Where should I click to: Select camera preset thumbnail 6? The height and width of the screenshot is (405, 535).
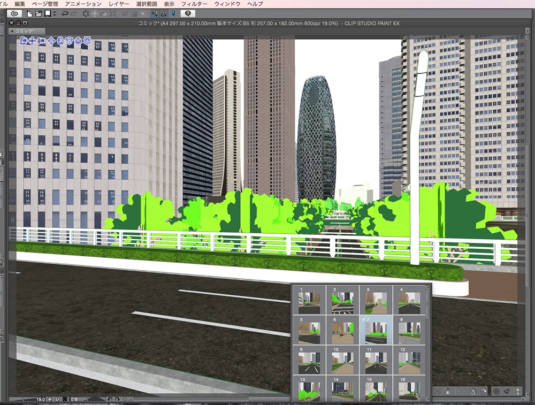342,330
